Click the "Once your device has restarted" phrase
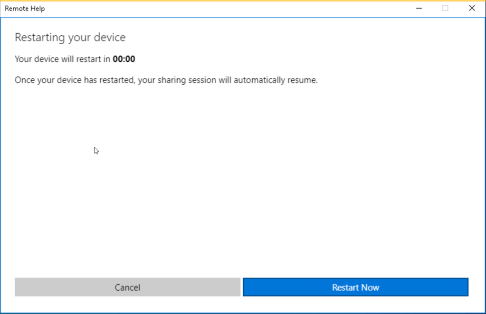Viewport: 486px width, 314px height. (x=75, y=80)
